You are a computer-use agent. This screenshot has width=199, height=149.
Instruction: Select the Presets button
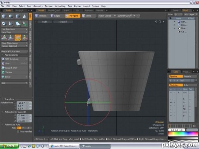pos(190,76)
